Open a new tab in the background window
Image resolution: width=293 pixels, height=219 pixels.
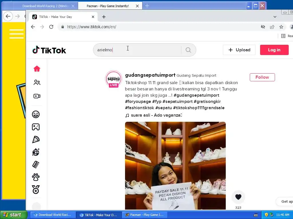[x=147, y=6]
